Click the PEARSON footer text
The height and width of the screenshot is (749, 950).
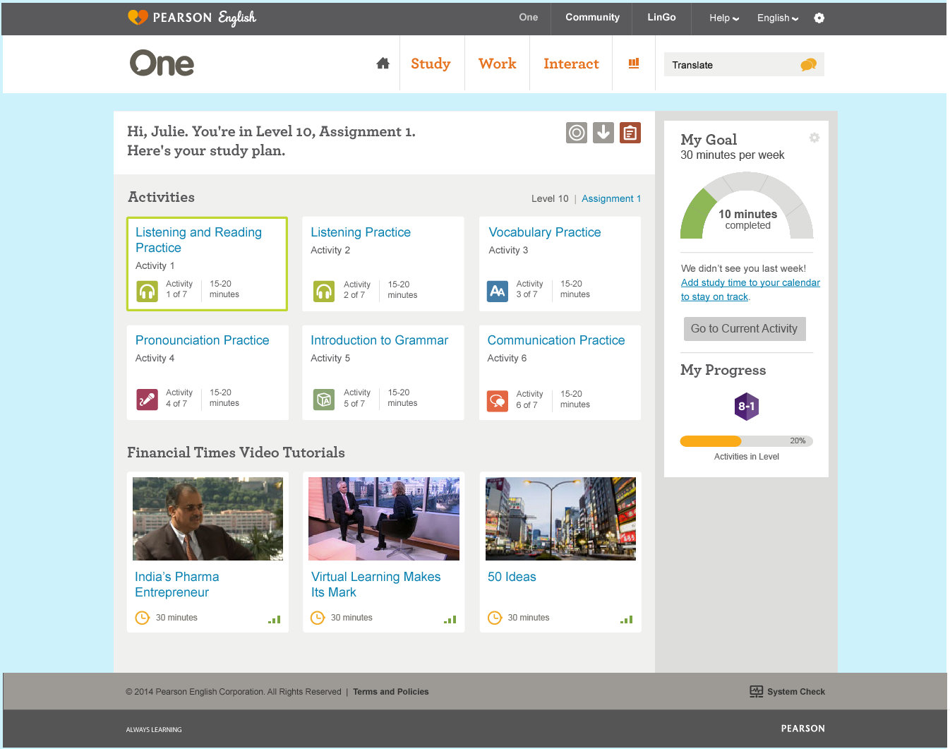pyautogui.click(x=803, y=729)
